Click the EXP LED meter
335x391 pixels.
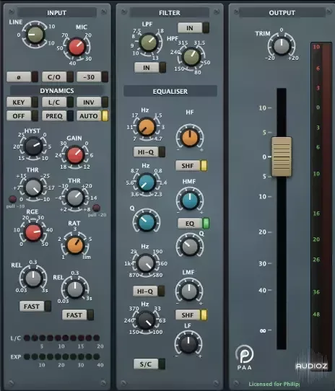[61, 356]
